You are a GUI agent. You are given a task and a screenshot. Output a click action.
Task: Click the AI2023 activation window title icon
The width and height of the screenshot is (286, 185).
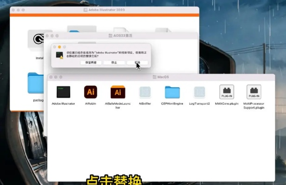point(111,36)
